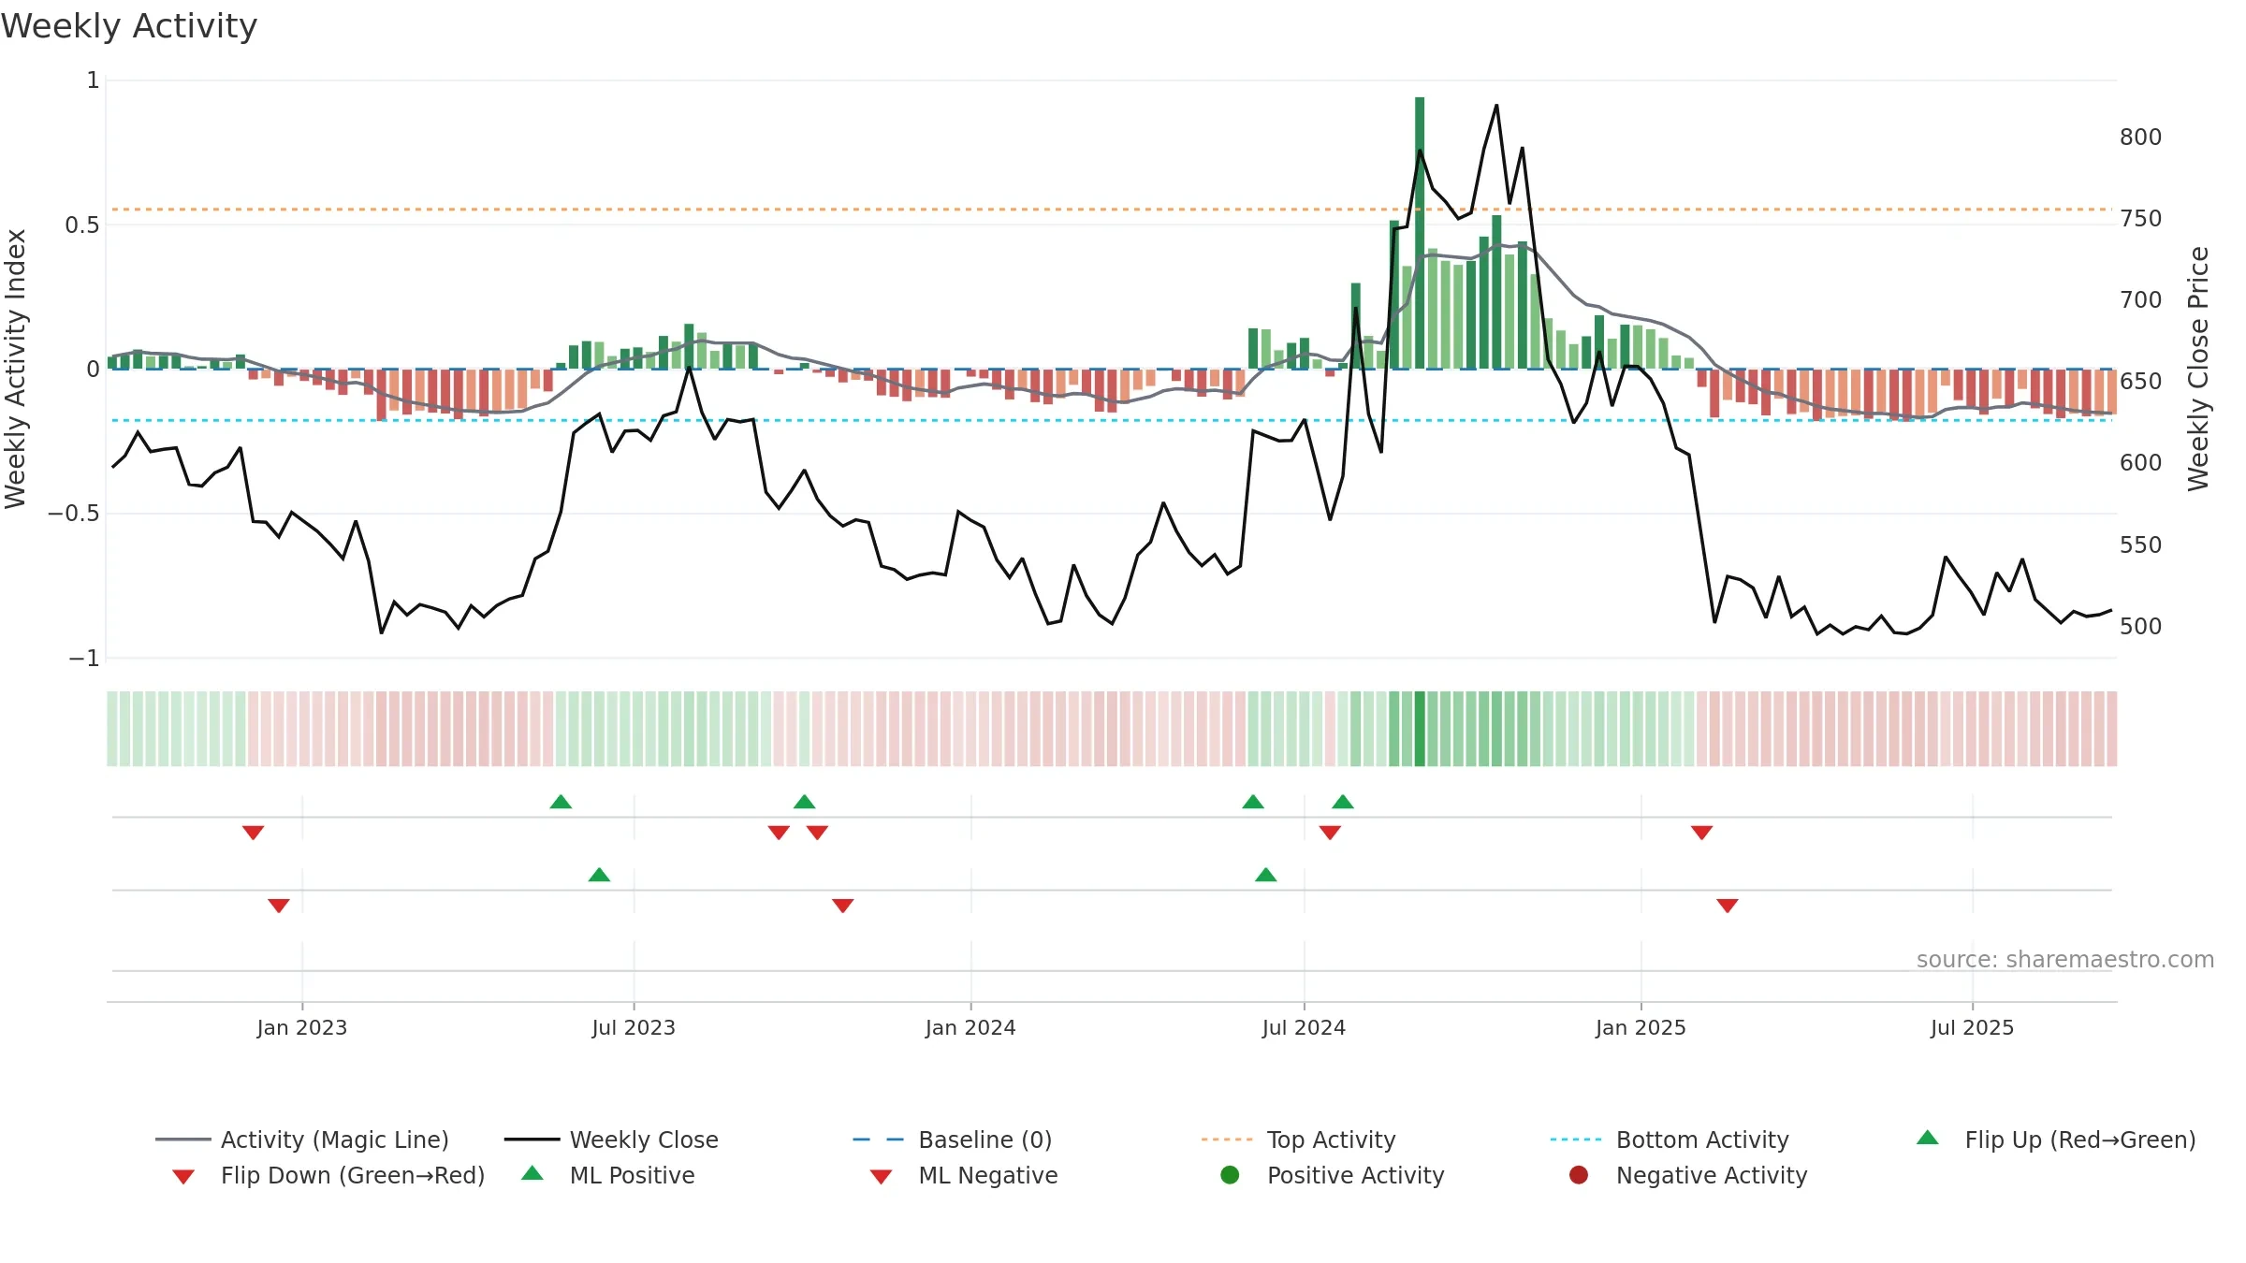Click the Weekly Activity chart title
The height and width of the screenshot is (1263, 2246).
(129, 26)
